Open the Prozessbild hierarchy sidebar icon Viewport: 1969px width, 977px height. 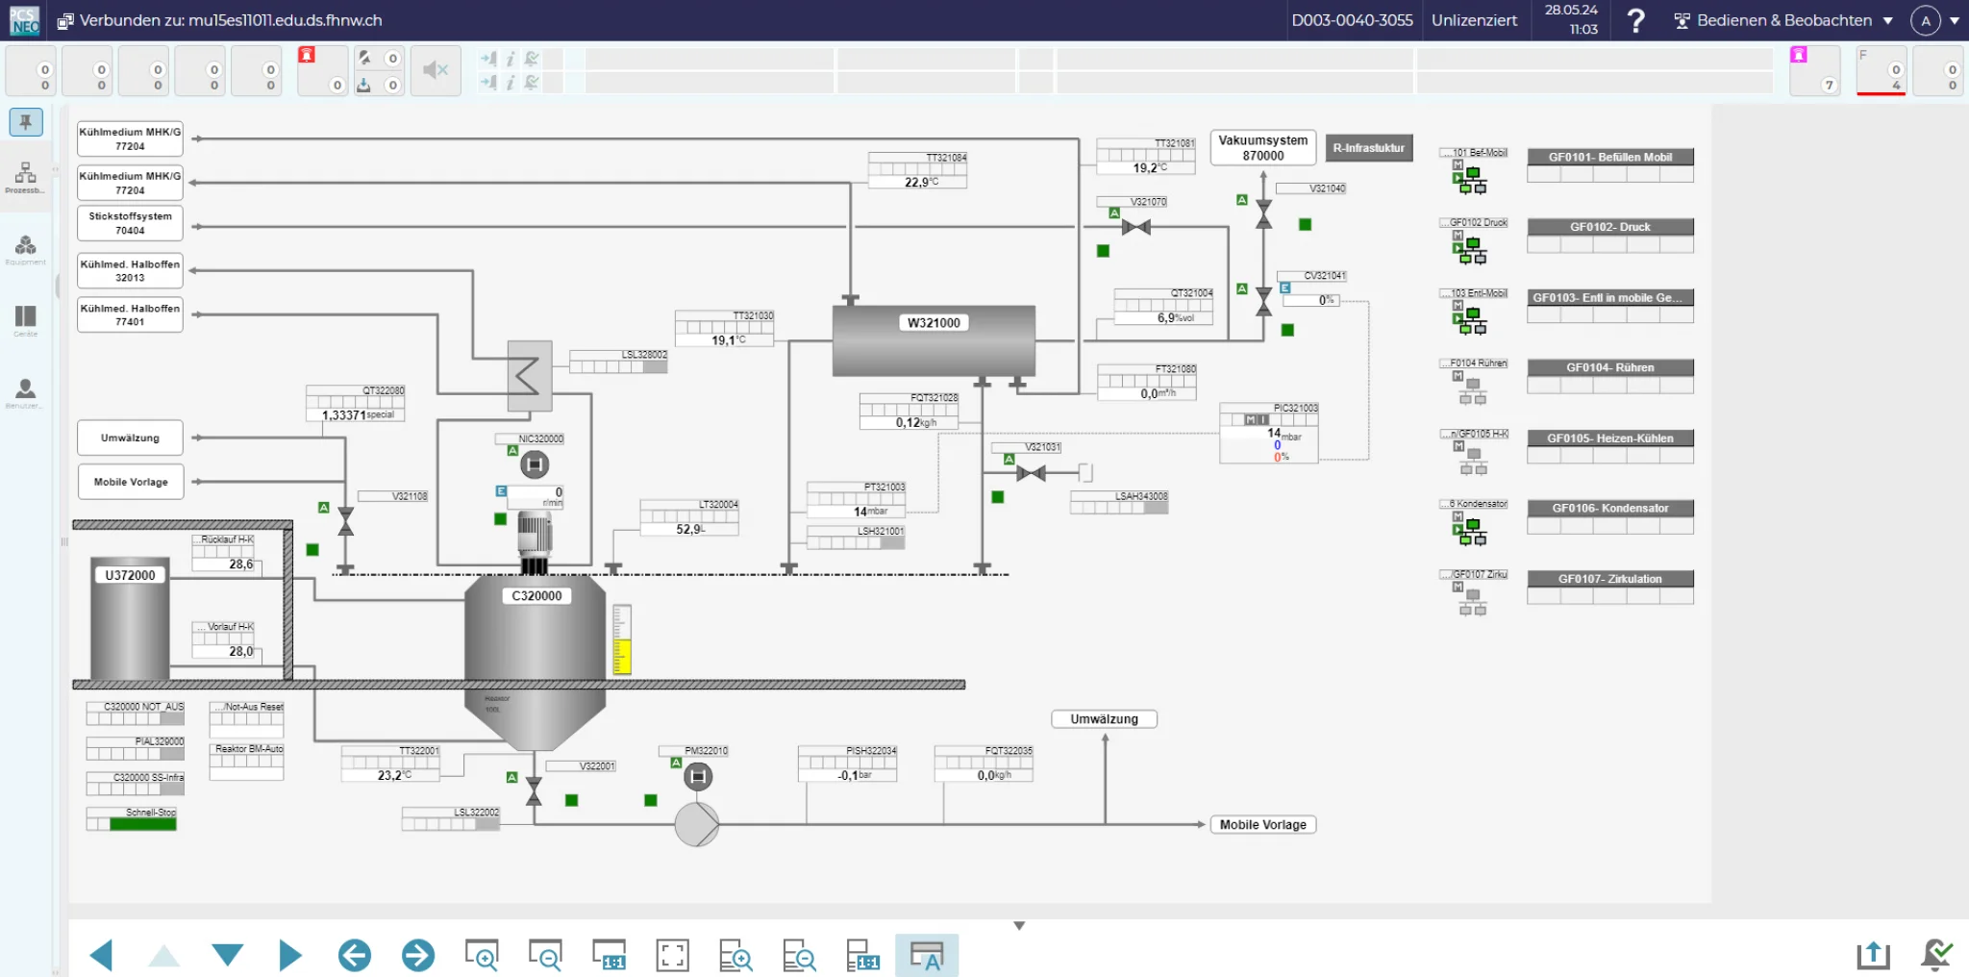click(x=26, y=176)
